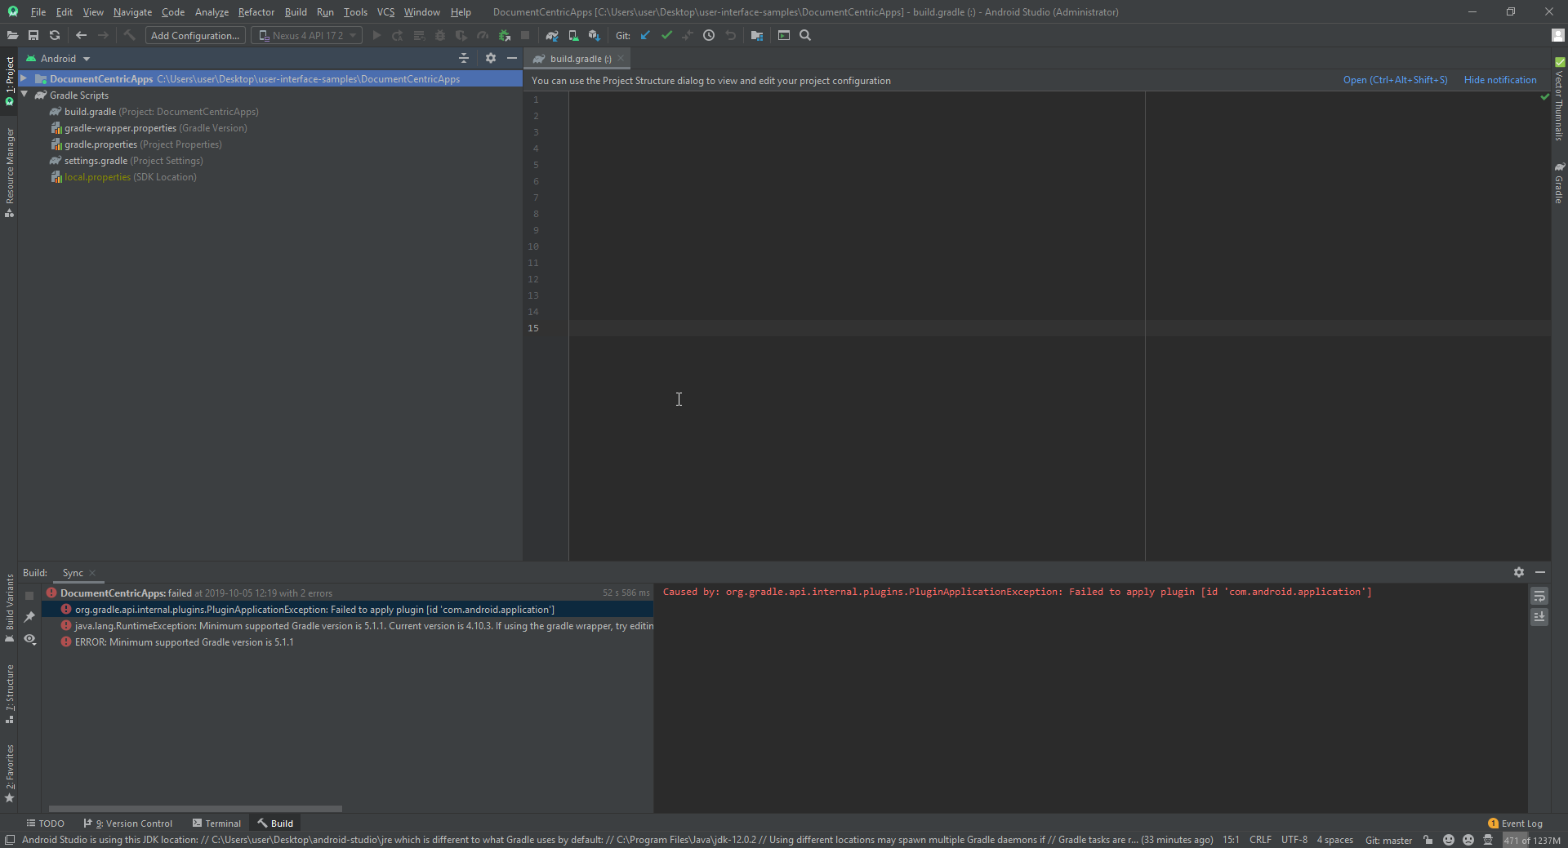Click the happy smiley feedback icon
The image size is (1568, 848).
point(1449,840)
